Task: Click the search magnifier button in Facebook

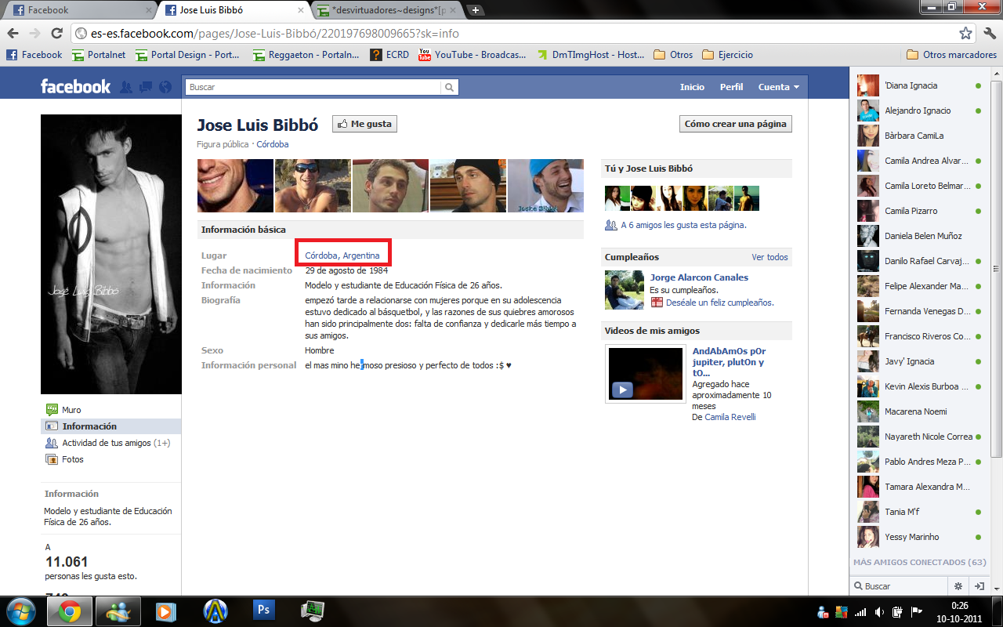Action: (450, 87)
